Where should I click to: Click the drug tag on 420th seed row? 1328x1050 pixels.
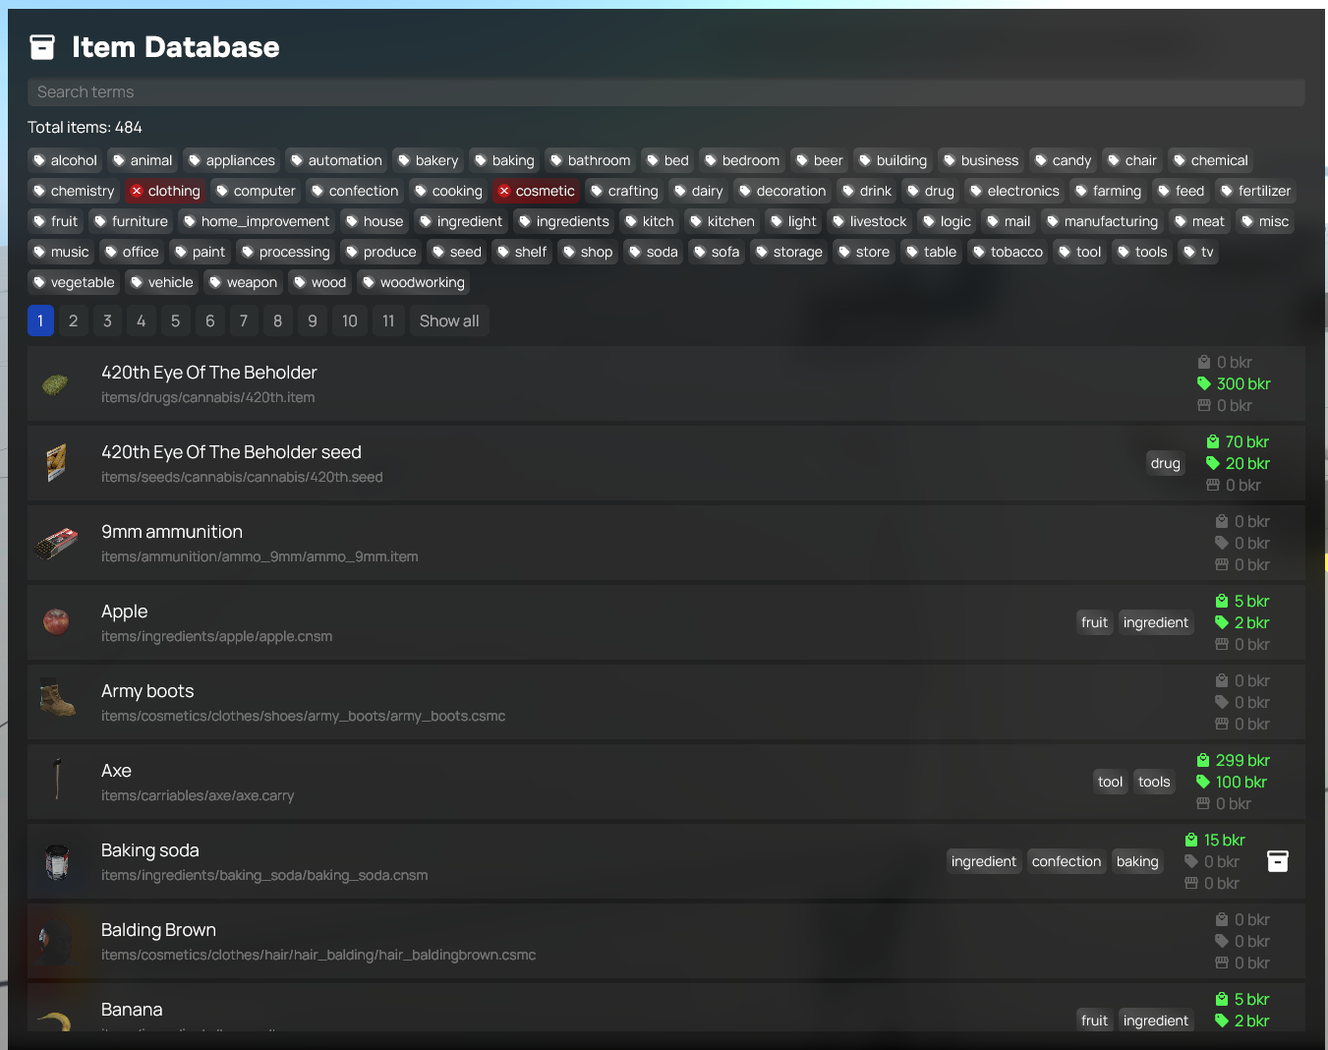1166,463
